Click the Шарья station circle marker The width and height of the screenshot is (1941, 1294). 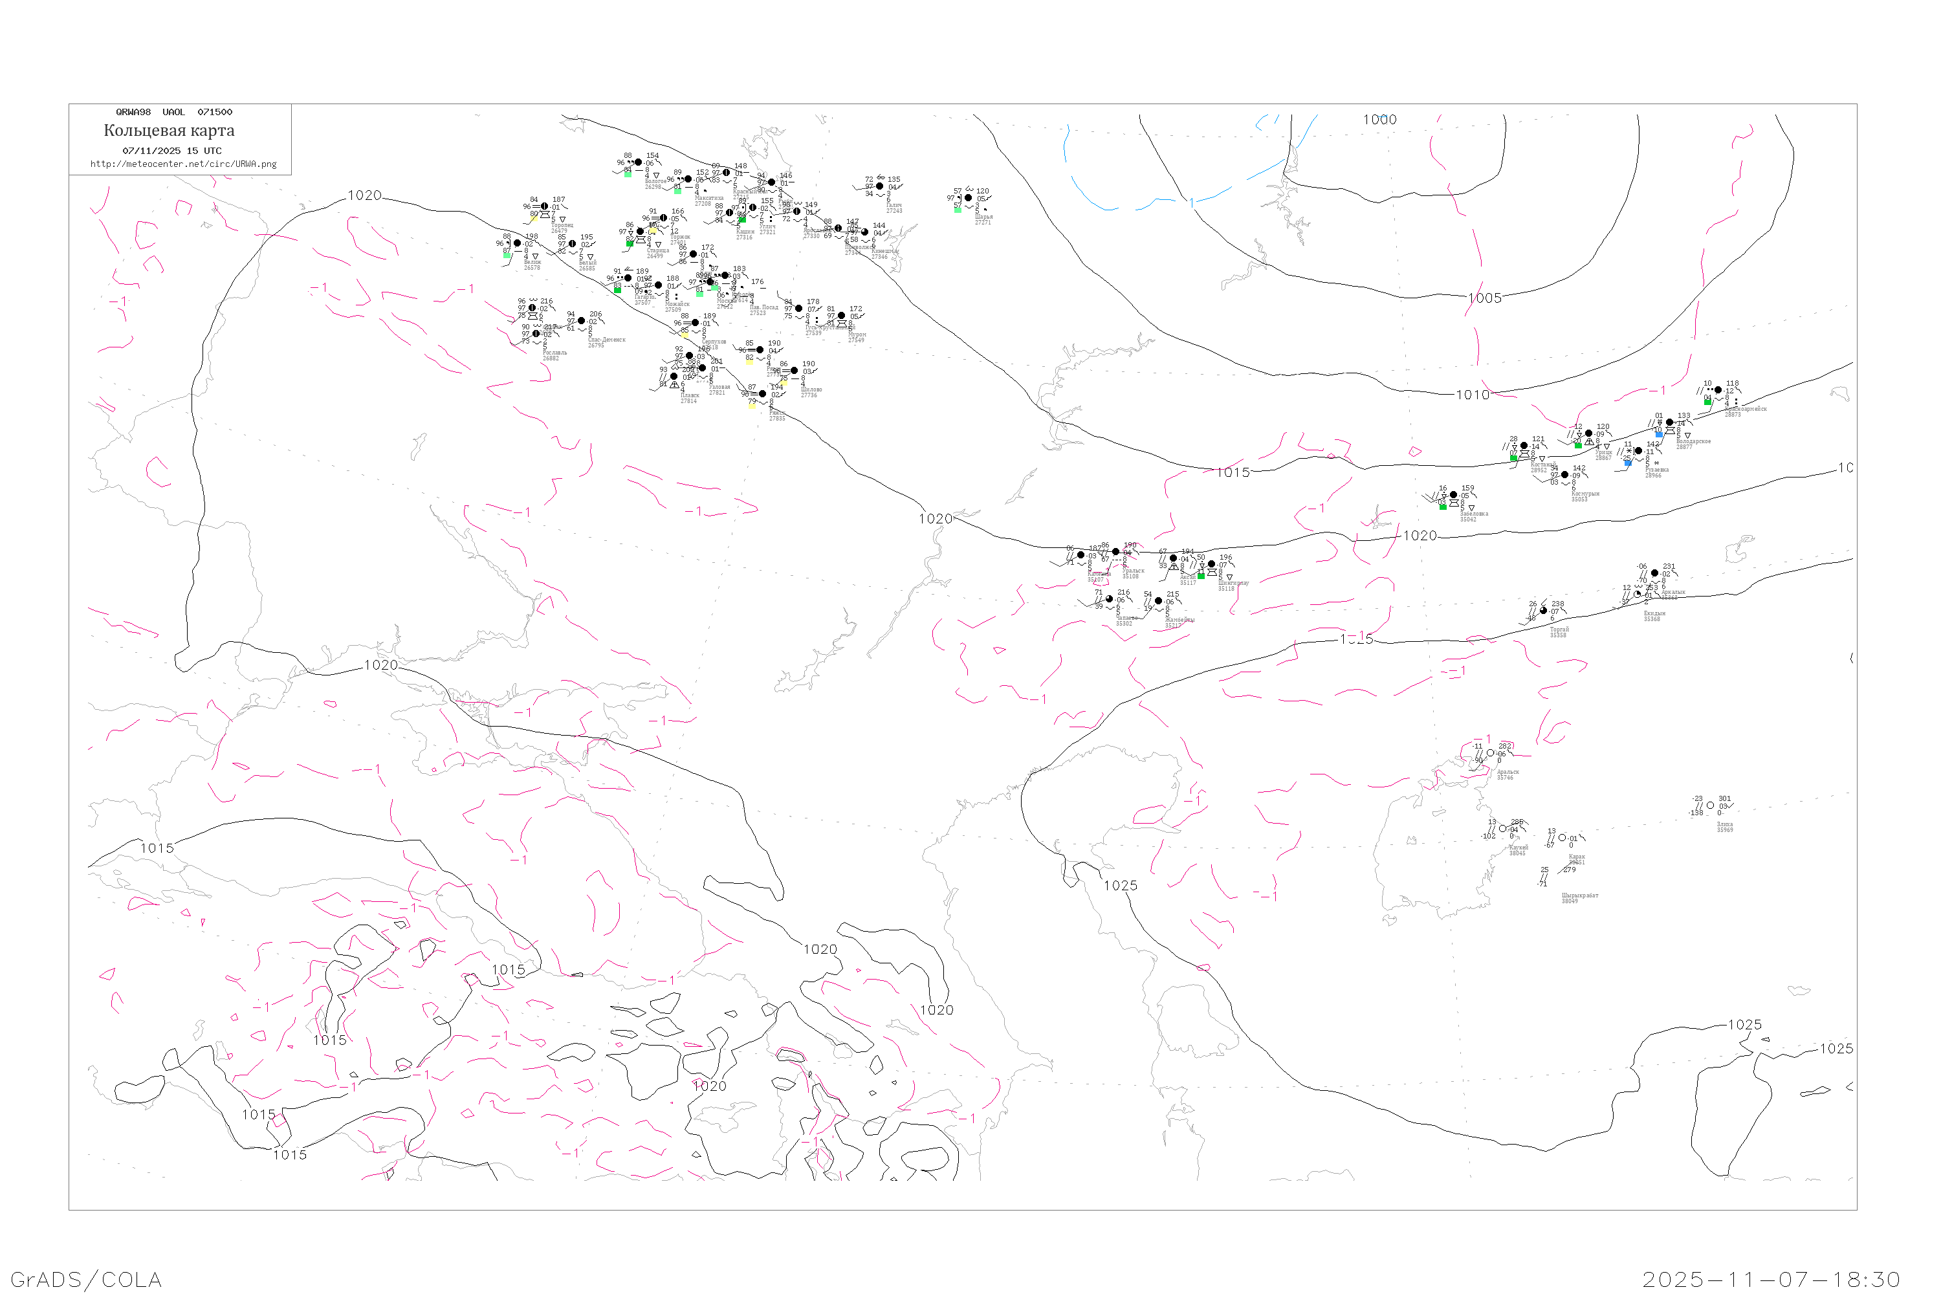click(x=968, y=198)
